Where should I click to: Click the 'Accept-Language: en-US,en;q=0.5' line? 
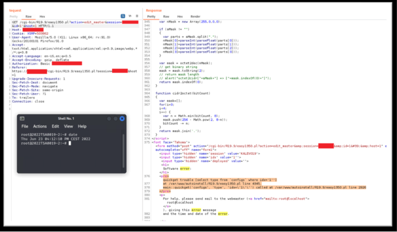pyautogui.click(x=41, y=56)
